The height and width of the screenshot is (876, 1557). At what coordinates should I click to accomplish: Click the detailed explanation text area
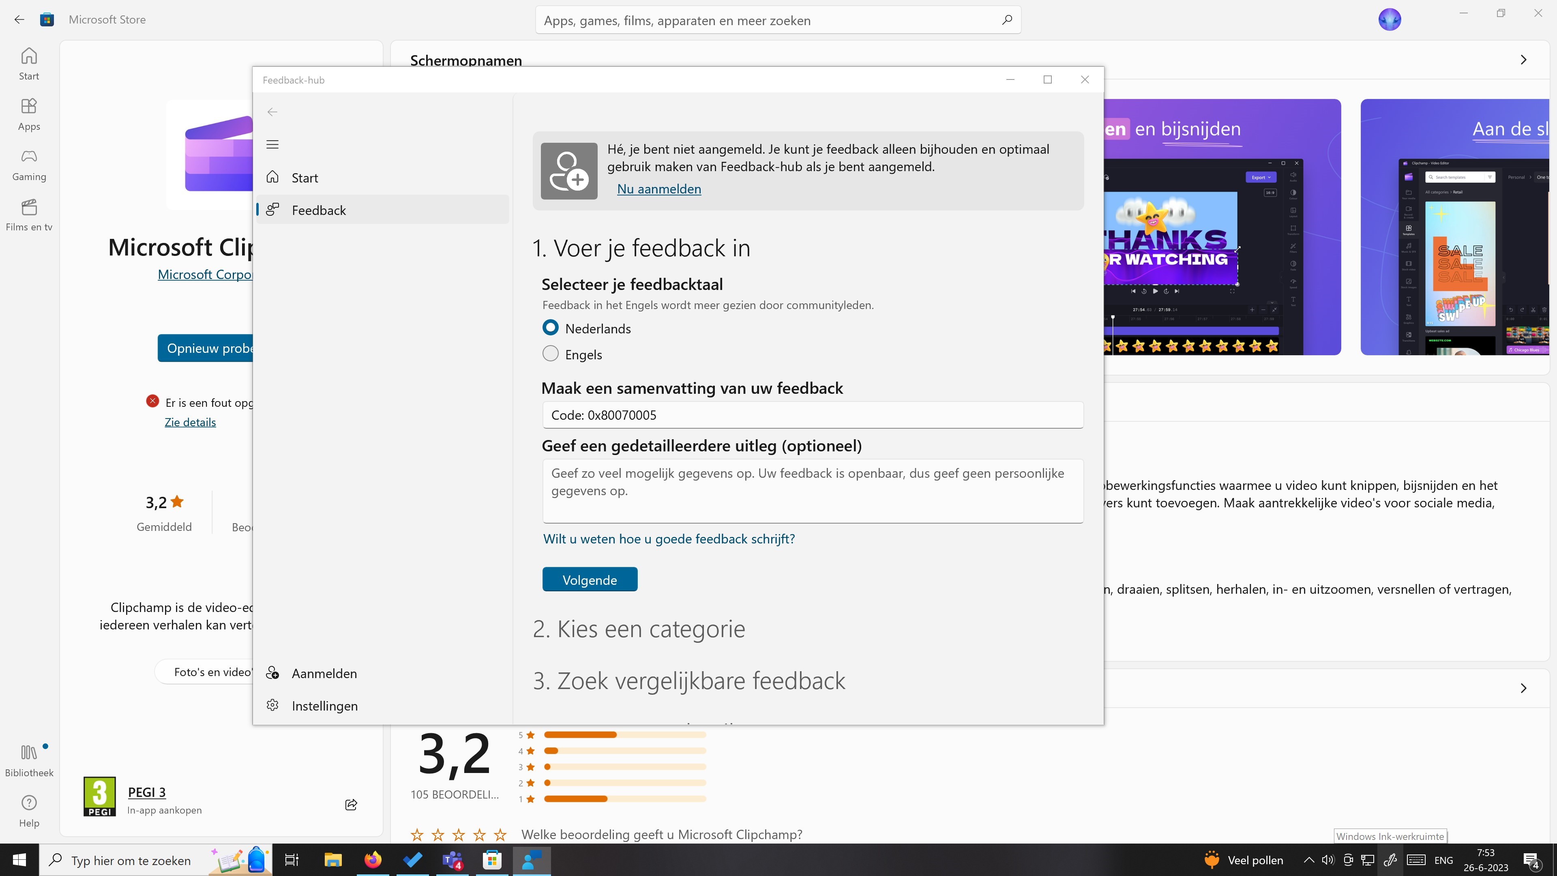[x=812, y=491]
